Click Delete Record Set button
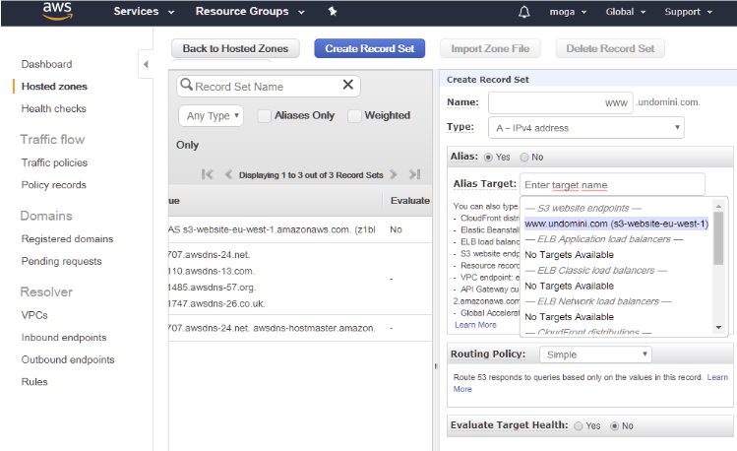This screenshot has width=737, height=451. 610,48
